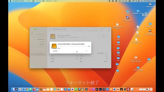
Task: Open Mail from the Dock
Action: 37,89
